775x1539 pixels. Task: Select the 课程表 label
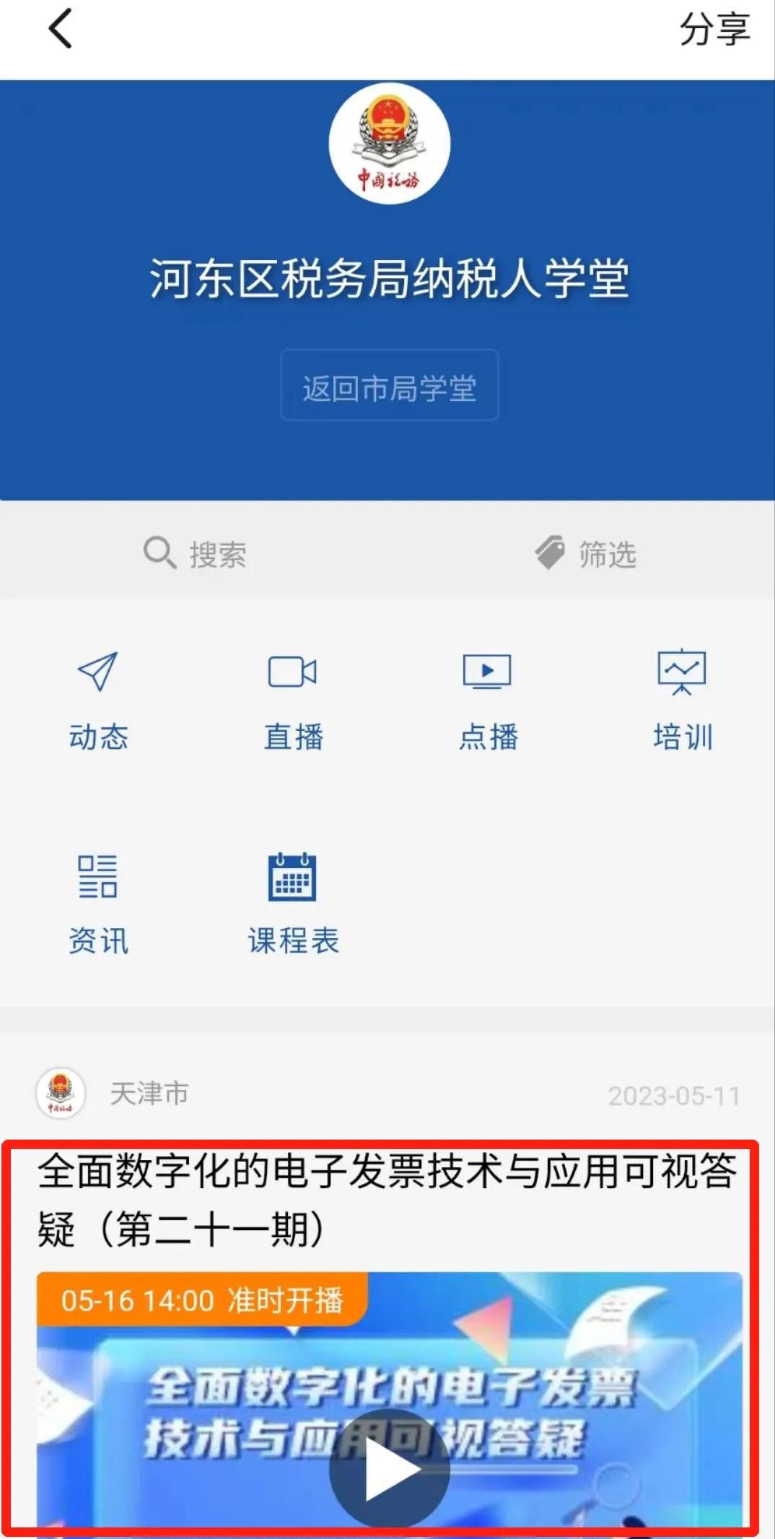click(293, 941)
